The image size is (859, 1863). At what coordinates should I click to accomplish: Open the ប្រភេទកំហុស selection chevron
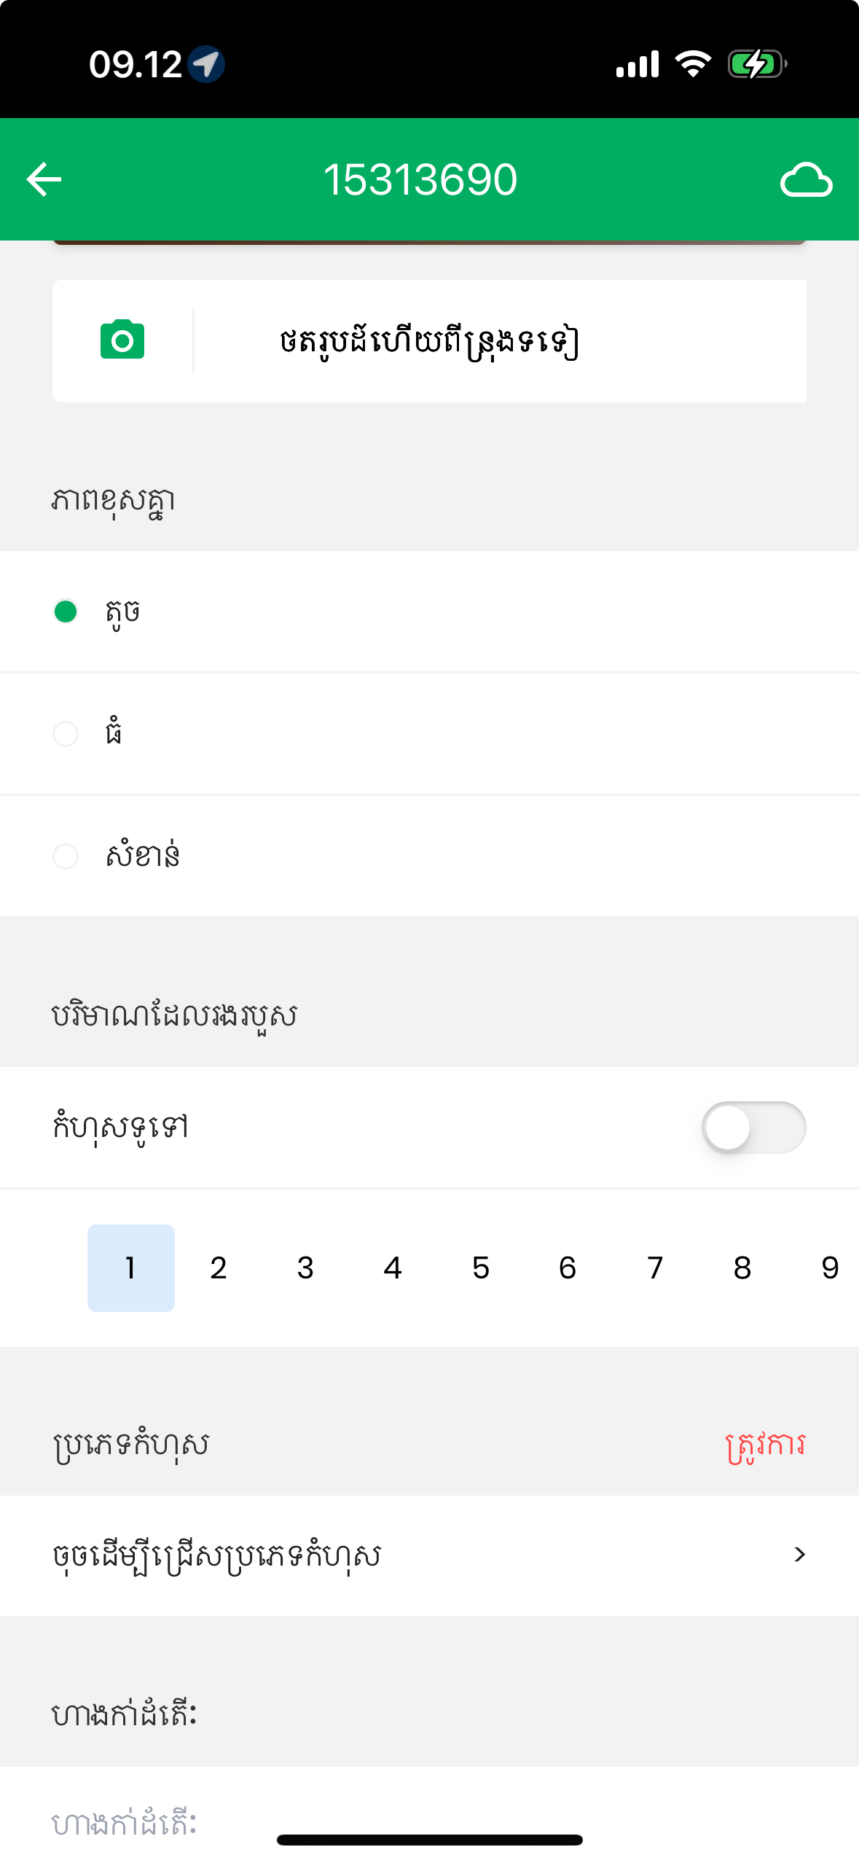[799, 1555]
